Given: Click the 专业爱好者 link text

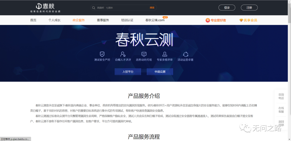Looking at the screenshot, I should coord(218,20).
